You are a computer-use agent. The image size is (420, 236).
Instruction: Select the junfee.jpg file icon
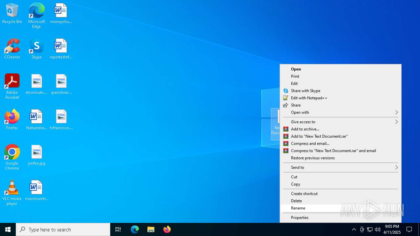(x=36, y=155)
